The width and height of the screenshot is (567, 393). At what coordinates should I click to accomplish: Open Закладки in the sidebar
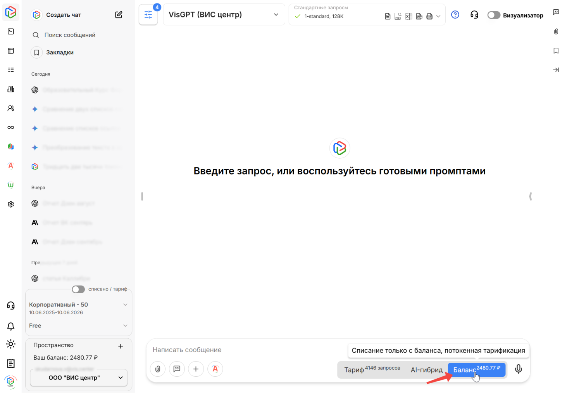point(60,52)
